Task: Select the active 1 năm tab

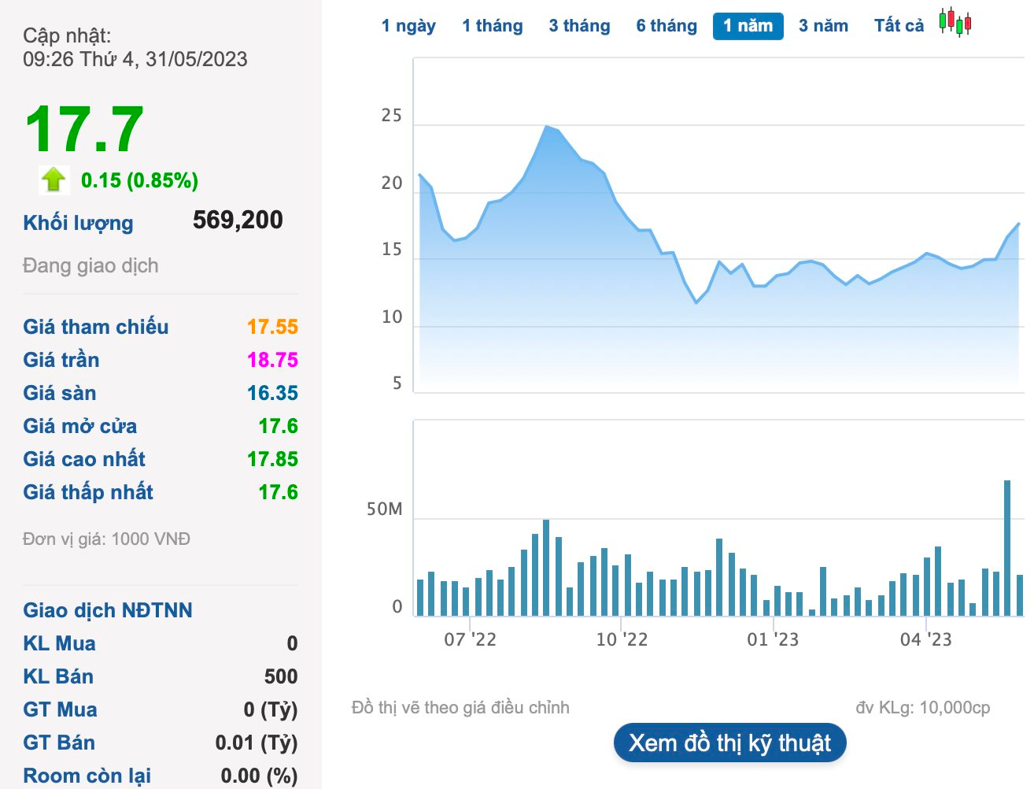Action: pos(748,26)
